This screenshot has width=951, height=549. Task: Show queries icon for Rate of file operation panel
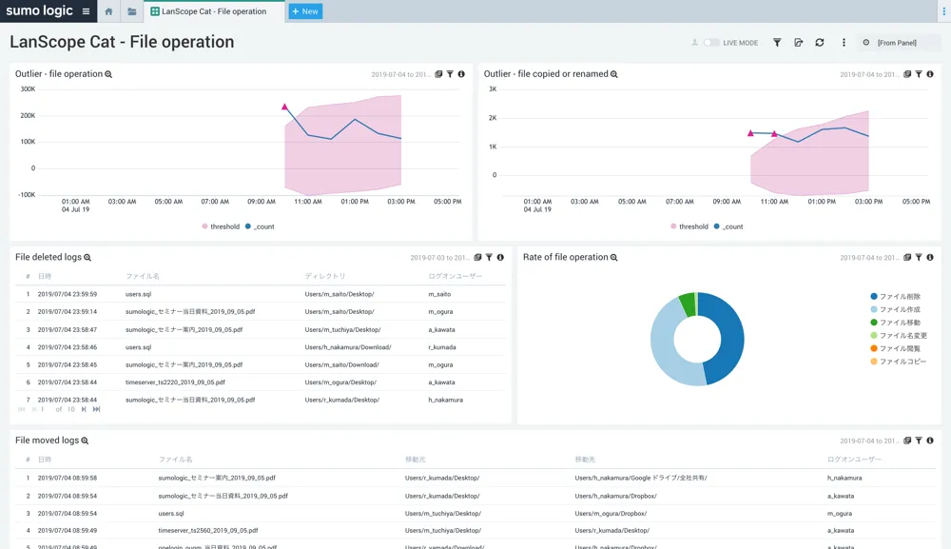click(x=907, y=257)
